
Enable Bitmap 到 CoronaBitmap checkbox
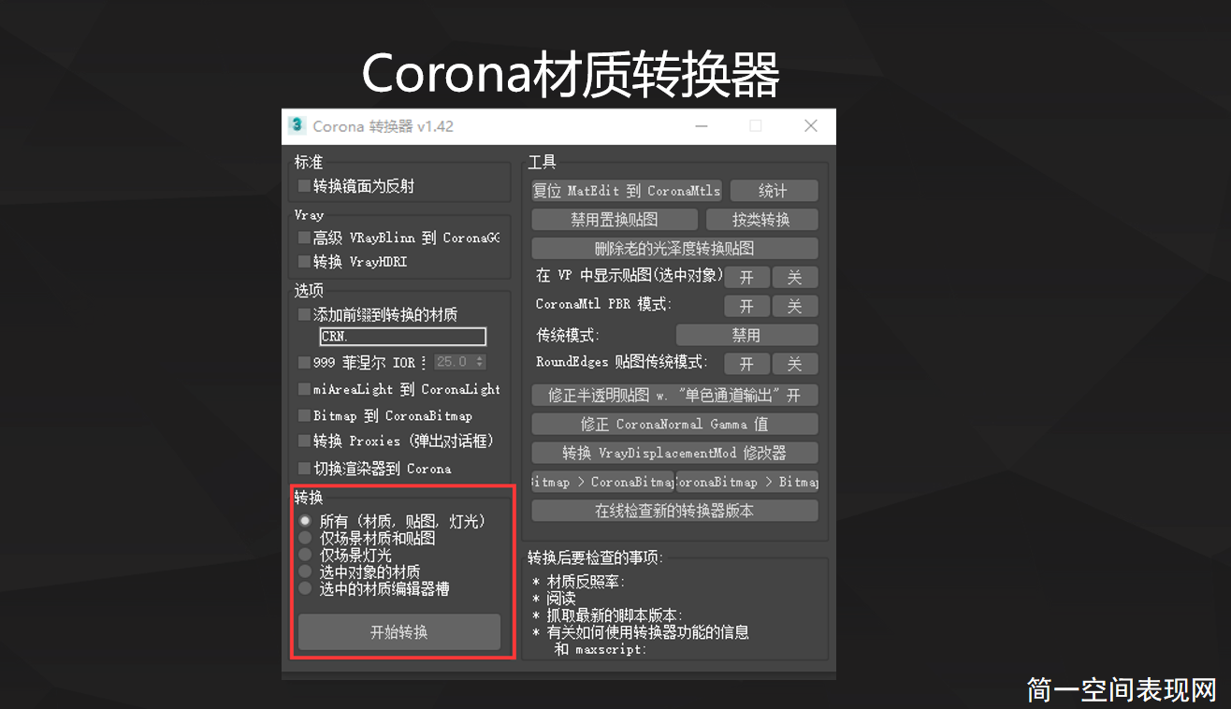click(x=304, y=415)
